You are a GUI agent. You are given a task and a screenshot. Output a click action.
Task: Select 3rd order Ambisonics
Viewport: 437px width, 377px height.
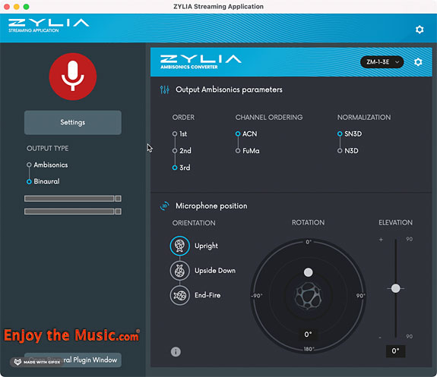[181, 168]
